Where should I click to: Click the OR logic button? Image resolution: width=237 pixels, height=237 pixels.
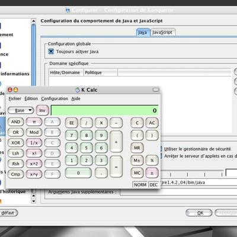15,132
